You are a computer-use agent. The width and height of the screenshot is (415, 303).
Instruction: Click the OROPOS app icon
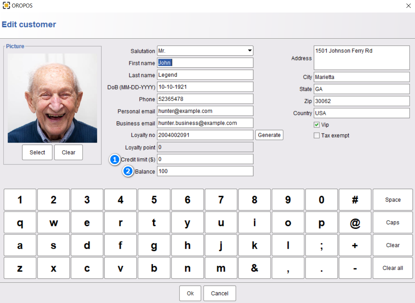(6, 5)
